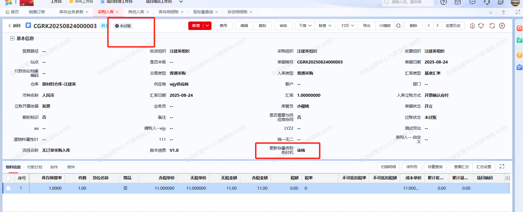The width and height of the screenshot is (523, 212).
Task: Switch to the 现存量查询 tab
Action: [203, 12]
